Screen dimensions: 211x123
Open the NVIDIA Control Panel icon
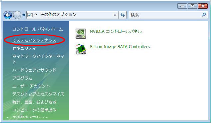click(x=81, y=33)
